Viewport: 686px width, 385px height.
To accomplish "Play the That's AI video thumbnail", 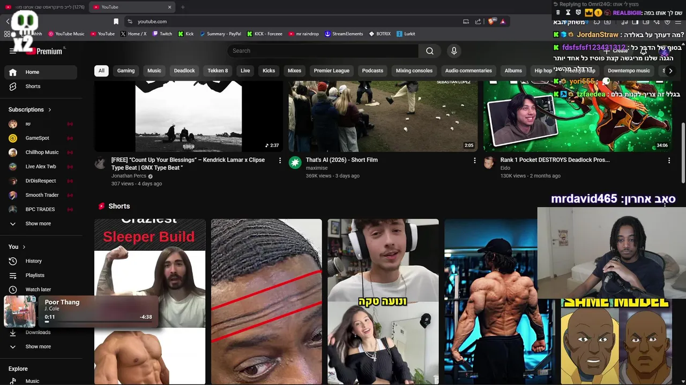I will click(x=383, y=117).
